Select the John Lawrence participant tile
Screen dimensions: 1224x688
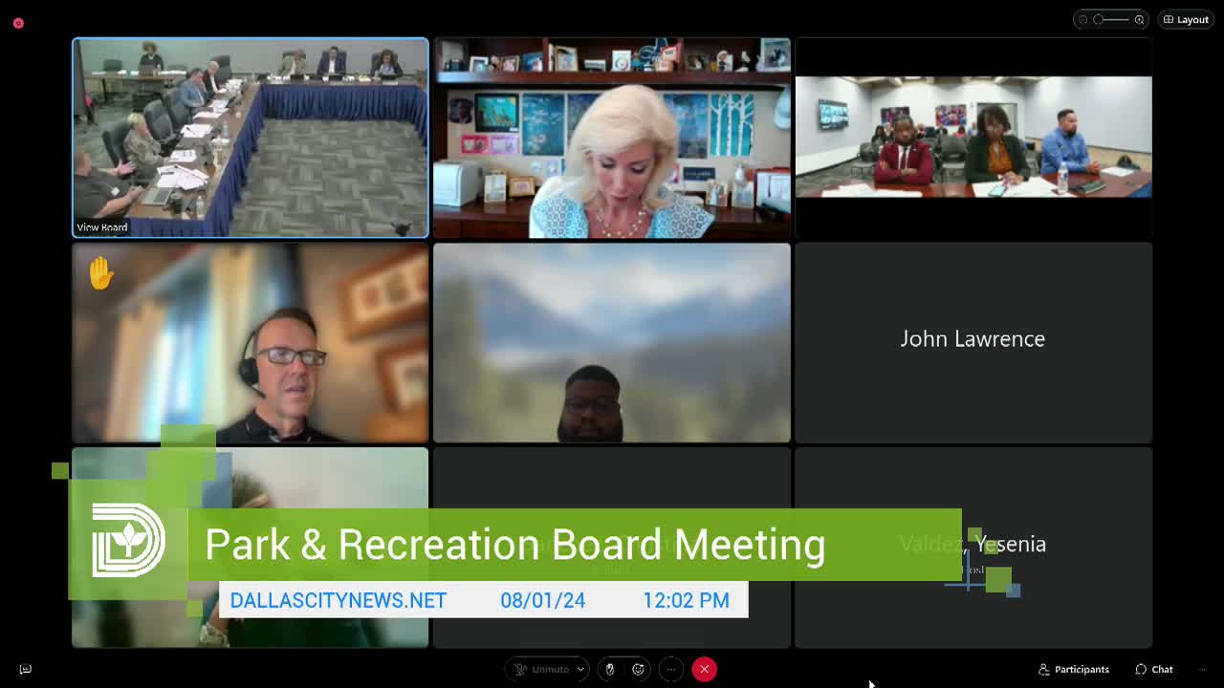(973, 343)
